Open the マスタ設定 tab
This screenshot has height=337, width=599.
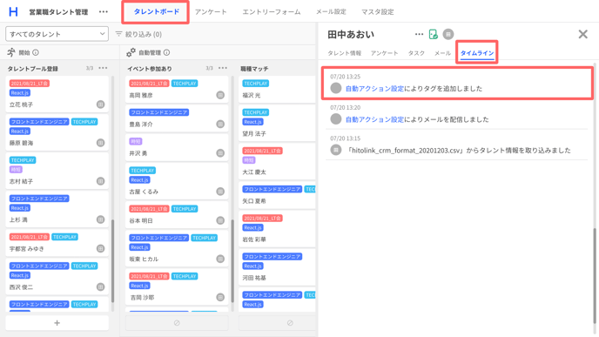[x=378, y=12]
